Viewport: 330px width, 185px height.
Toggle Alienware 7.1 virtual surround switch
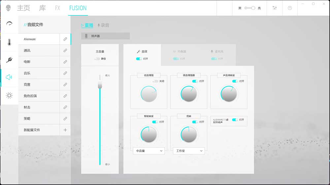pyautogui.click(x=235, y=120)
